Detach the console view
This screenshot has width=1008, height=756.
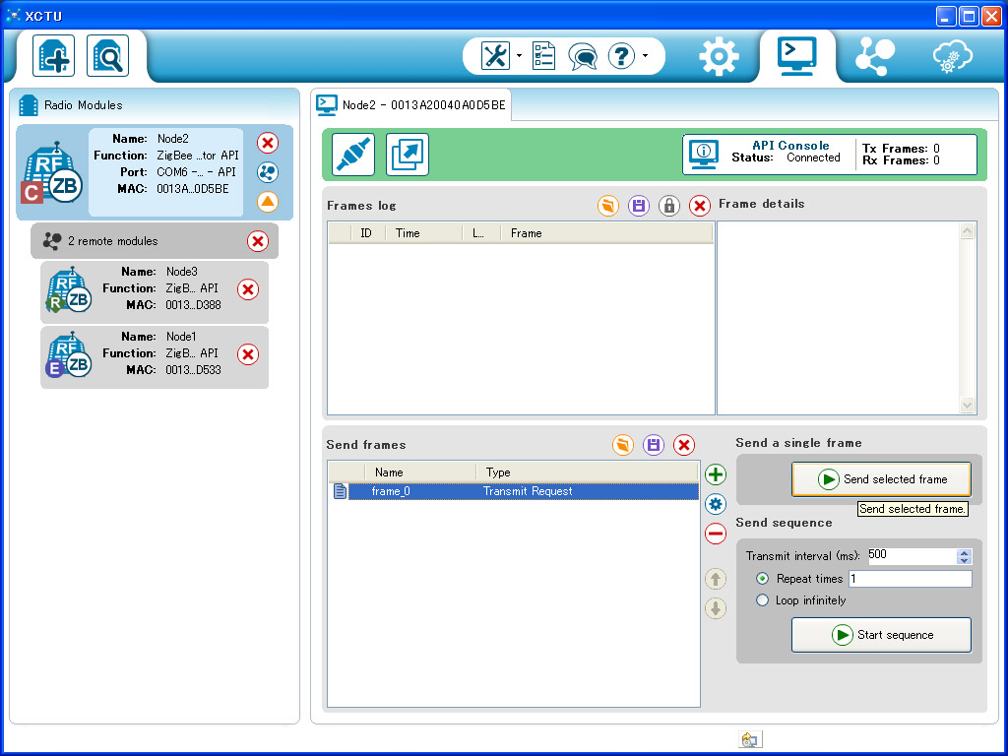pyautogui.click(x=408, y=155)
